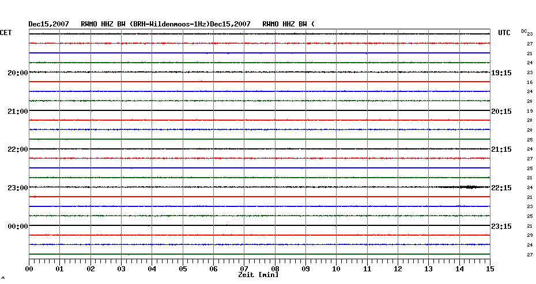The image size is (536, 284).
Task: Select the "UTC" time zone label
Action: (x=504, y=33)
